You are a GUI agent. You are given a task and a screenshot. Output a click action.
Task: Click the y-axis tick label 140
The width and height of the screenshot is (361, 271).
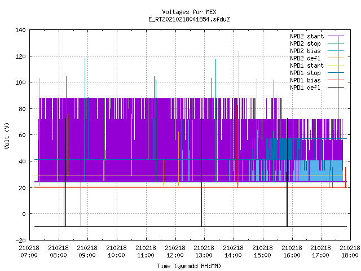pyautogui.click(x=20, y=30)
